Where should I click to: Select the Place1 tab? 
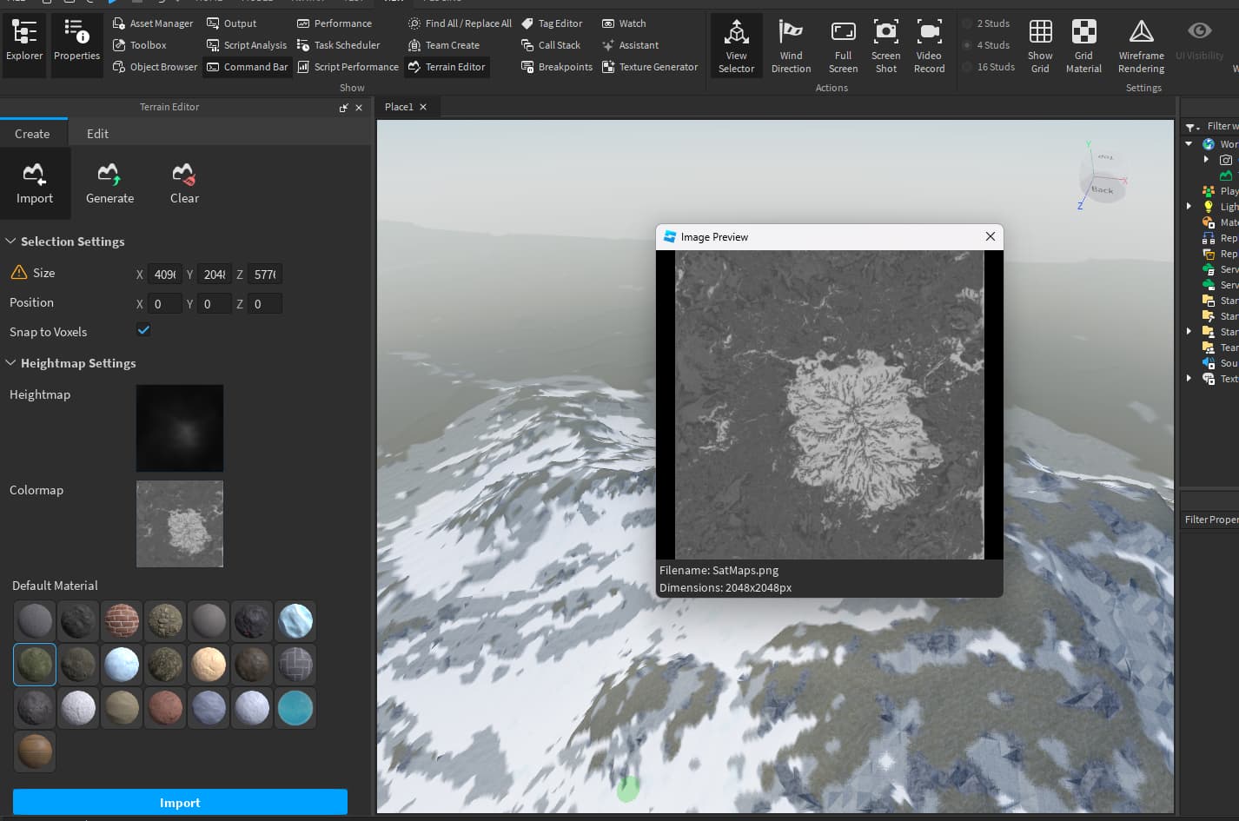pyautogui.click(x=401, y=106)
